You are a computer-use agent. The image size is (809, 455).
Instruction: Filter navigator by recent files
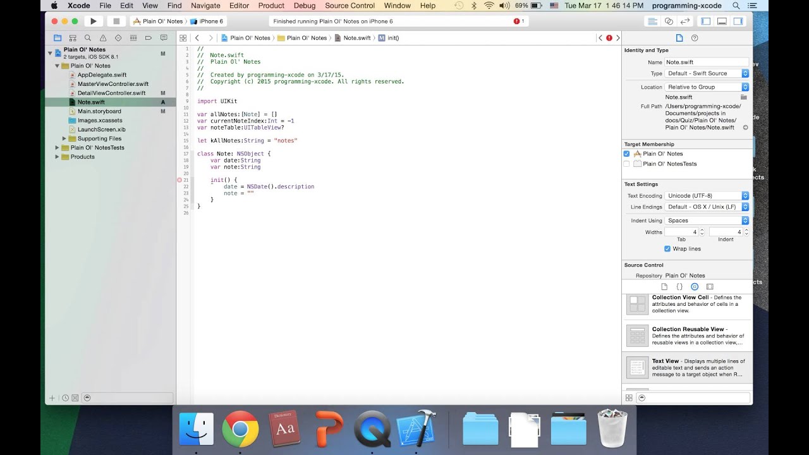coord(66,398)
